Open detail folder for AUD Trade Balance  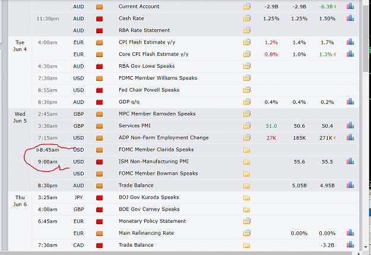[246, 185]
